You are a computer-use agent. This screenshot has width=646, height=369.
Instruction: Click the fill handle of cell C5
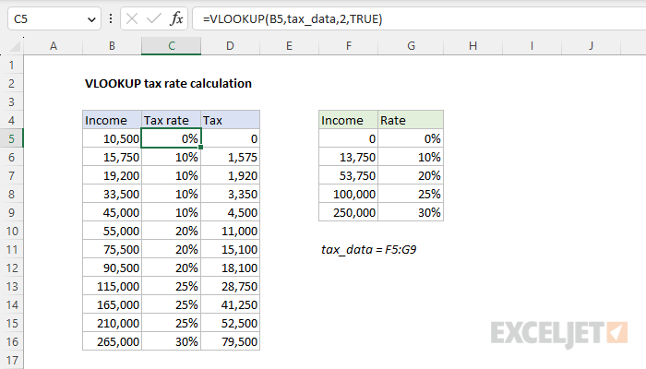click(200, 147)
